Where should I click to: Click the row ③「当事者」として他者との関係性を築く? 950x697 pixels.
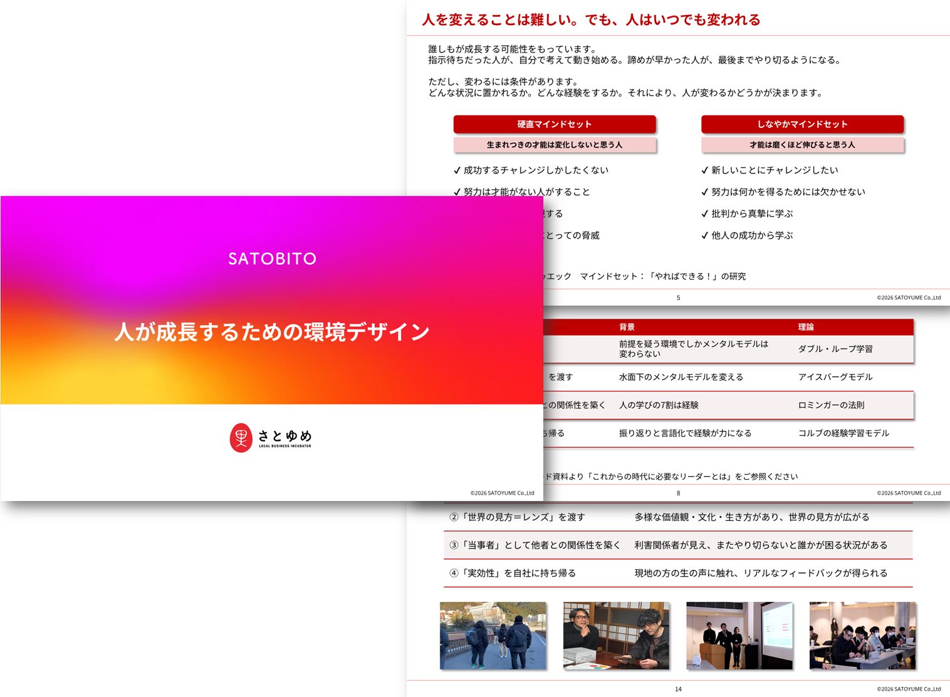(678, 545)
